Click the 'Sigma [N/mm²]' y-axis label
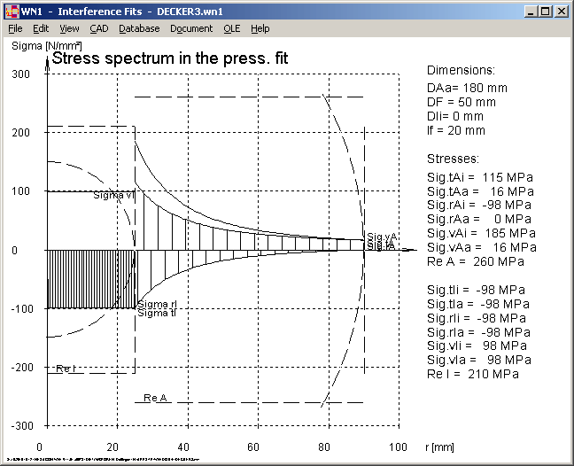The image size is (574, 466). coord(41,44)
